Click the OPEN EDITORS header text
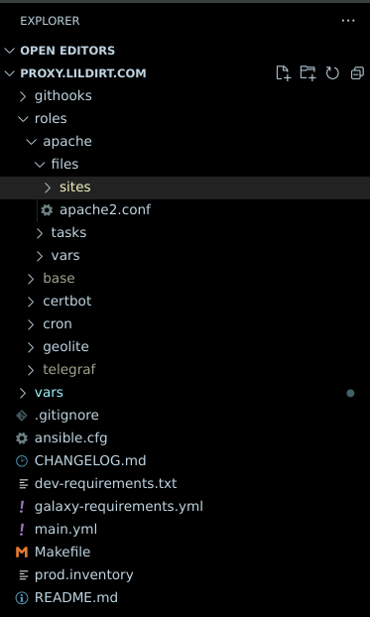This screenshot has height=617, width=370. click(x=67, y=51)
